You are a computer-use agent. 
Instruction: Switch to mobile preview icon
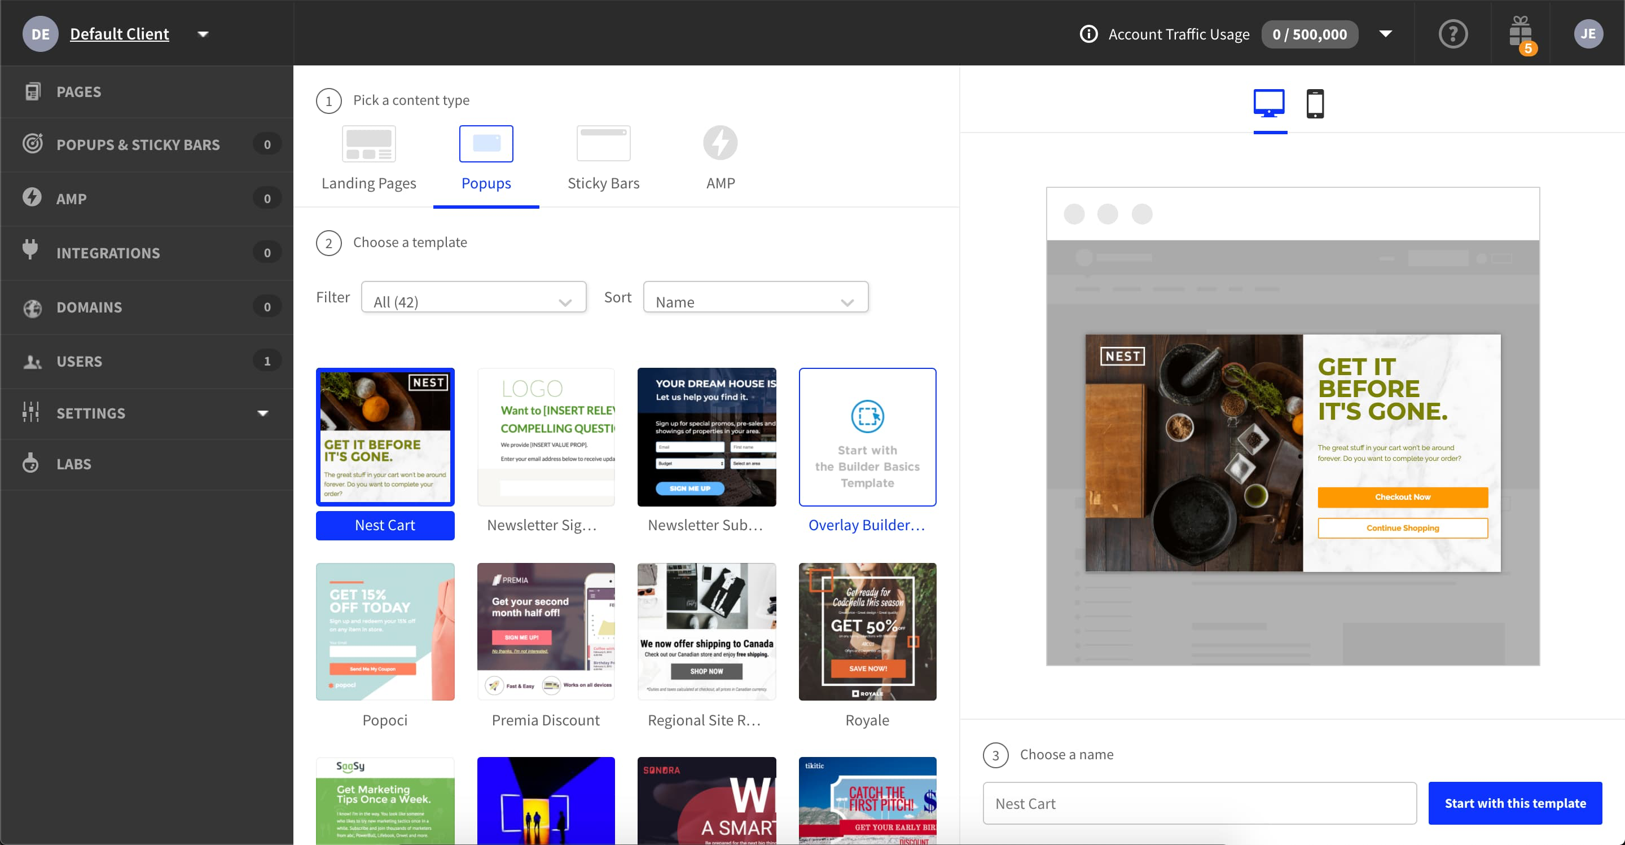pyautogui.click(x=1315, y=104)
